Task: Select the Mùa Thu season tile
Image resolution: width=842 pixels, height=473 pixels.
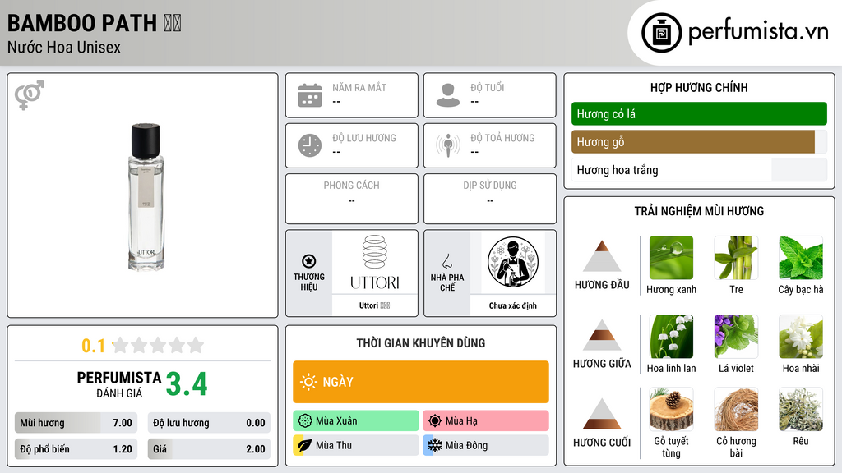Action: point(355,445)
